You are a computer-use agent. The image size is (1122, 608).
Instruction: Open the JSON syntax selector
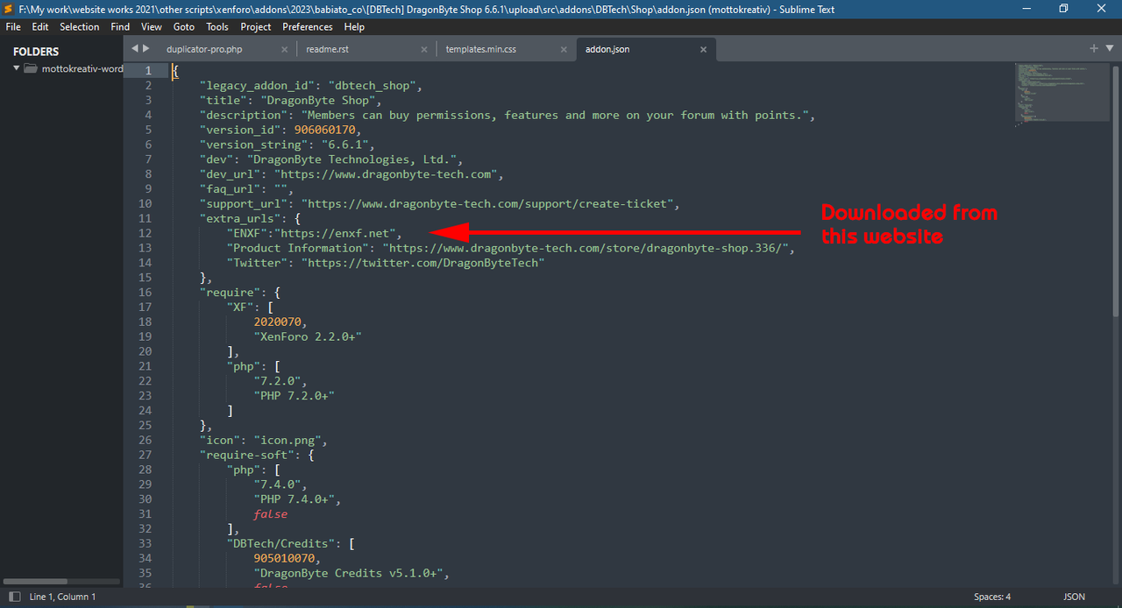1074,597
